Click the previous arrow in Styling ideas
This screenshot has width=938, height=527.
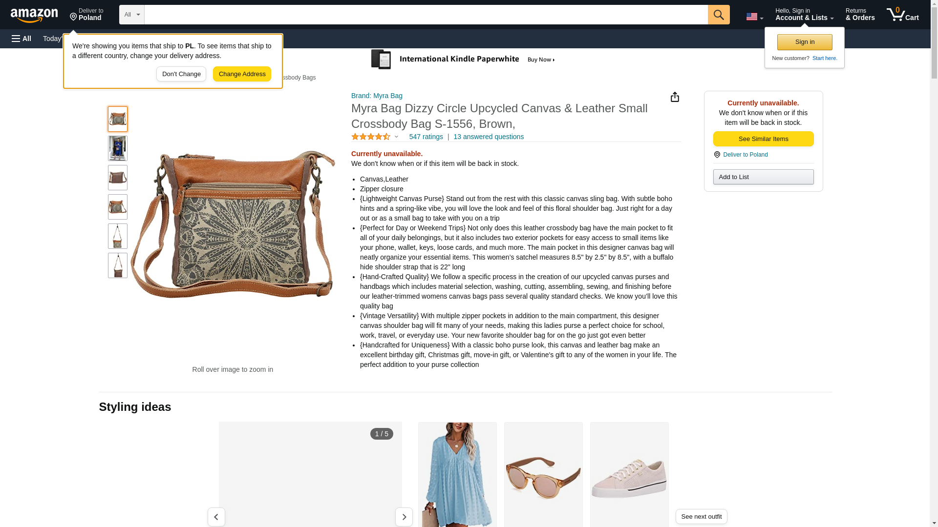(x=216, y=517)
